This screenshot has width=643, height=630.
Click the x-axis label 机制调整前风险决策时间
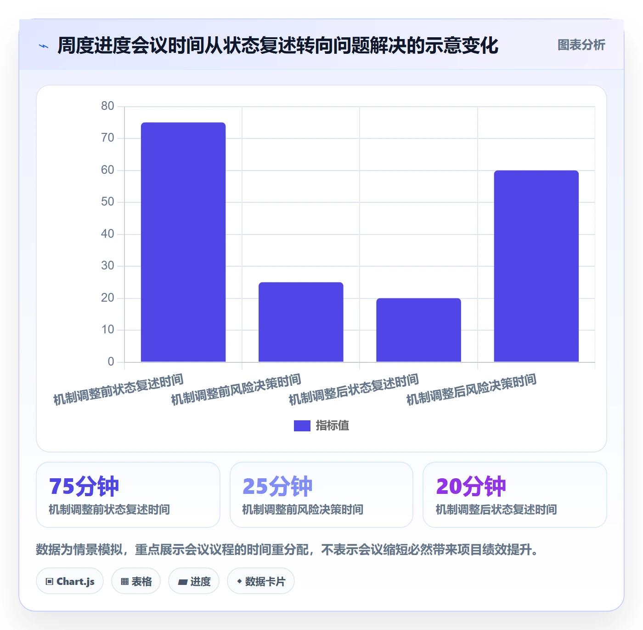click(x=236, y=389)
